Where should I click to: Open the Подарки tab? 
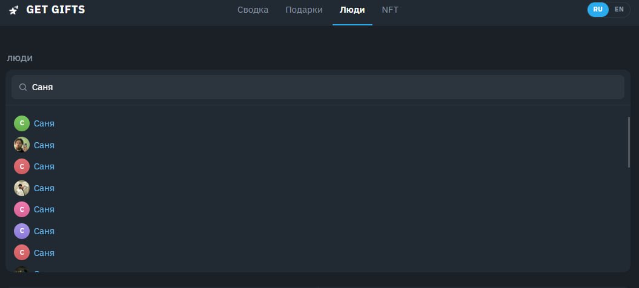304,10
